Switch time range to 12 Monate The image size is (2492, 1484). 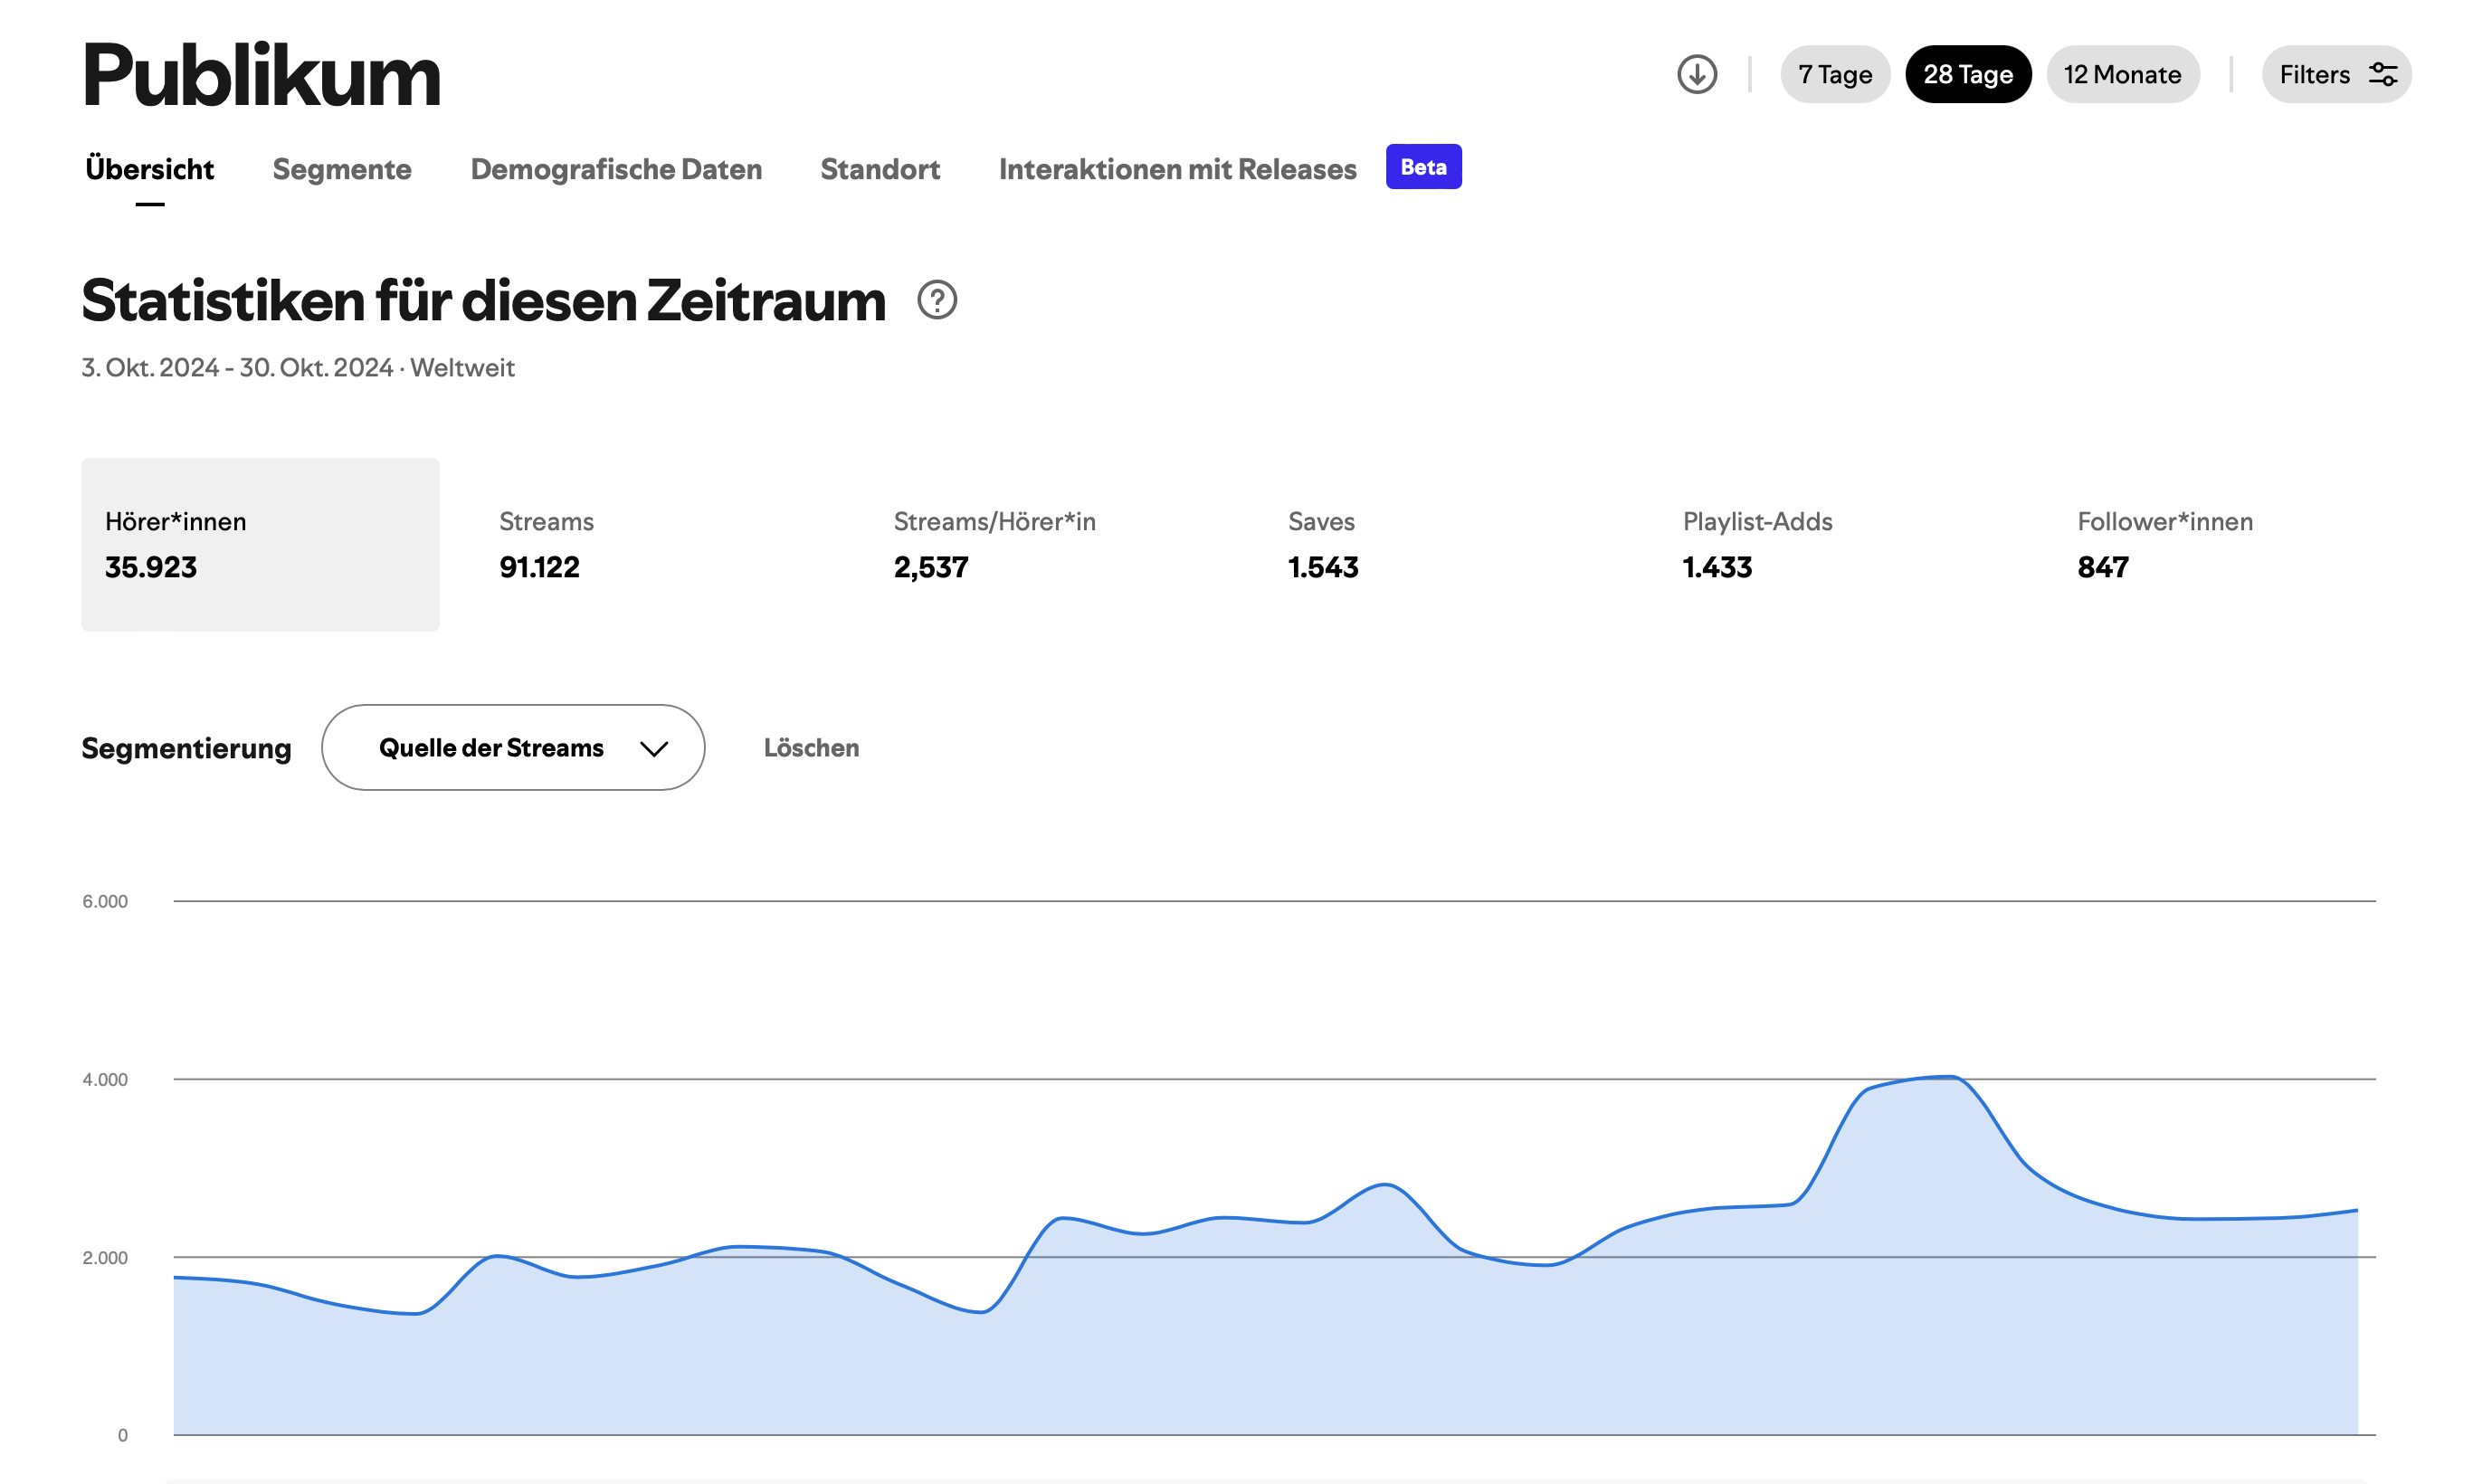point(2122,74)
